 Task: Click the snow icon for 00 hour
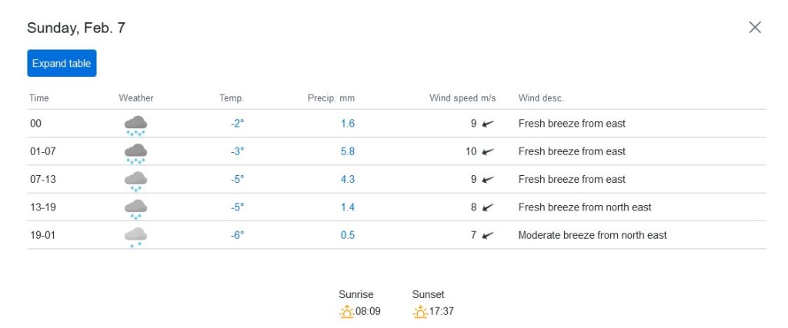pos(135,125)
